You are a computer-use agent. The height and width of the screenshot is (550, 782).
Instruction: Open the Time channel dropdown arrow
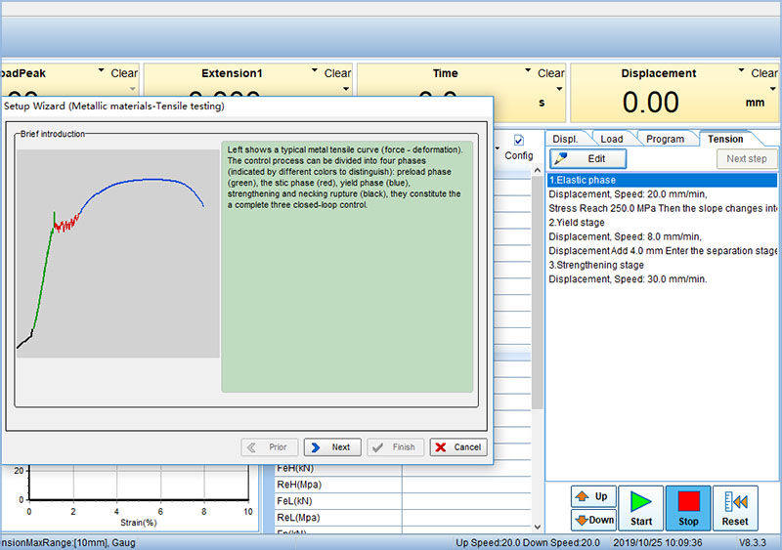coord(527,71)
